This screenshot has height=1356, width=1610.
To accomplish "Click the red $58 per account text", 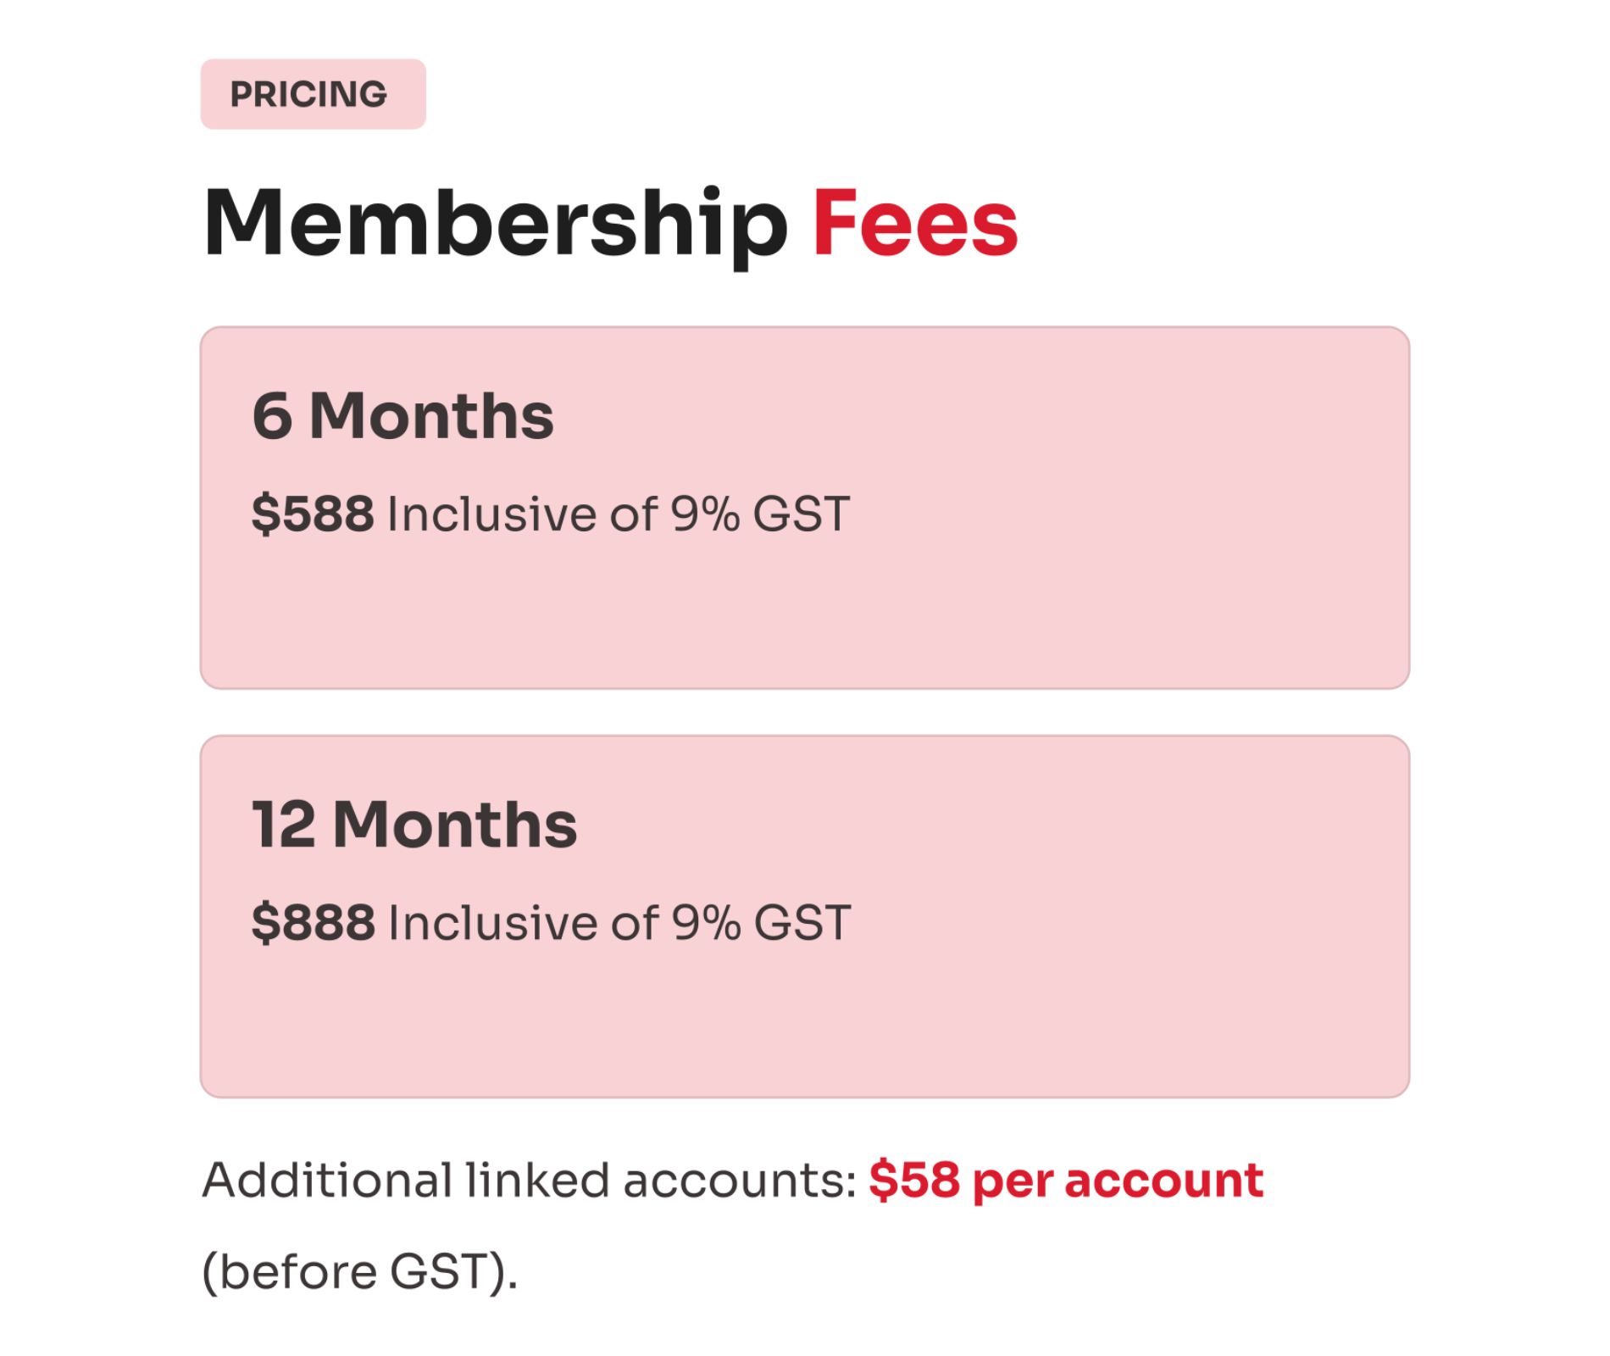I will [1065, 1180].
